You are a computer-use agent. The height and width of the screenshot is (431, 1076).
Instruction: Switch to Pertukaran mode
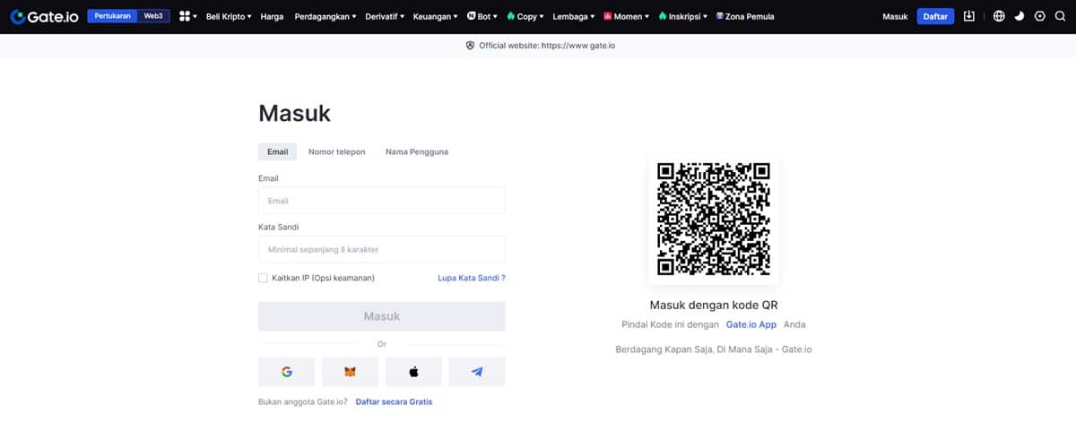coord(113,16)
